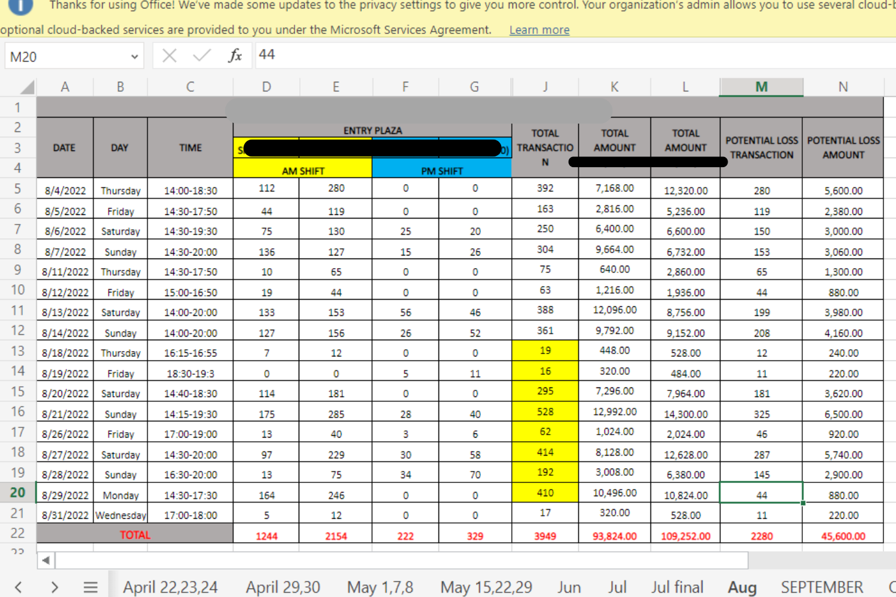Expand the Name Box dropdown arrow
896x597 pixels.
coord(134,57)
